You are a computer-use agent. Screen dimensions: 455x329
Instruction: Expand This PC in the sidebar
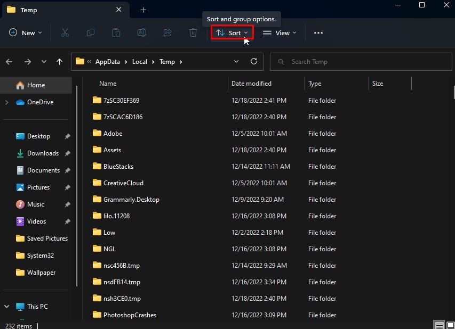[6, 306]
